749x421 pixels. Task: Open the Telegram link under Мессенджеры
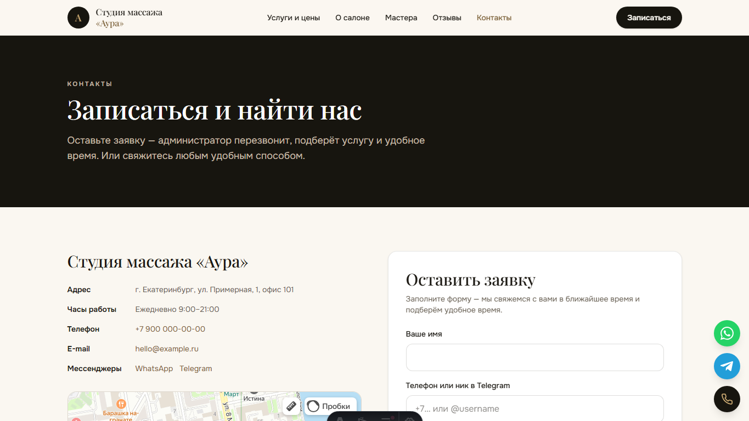(x=196, y=368)
